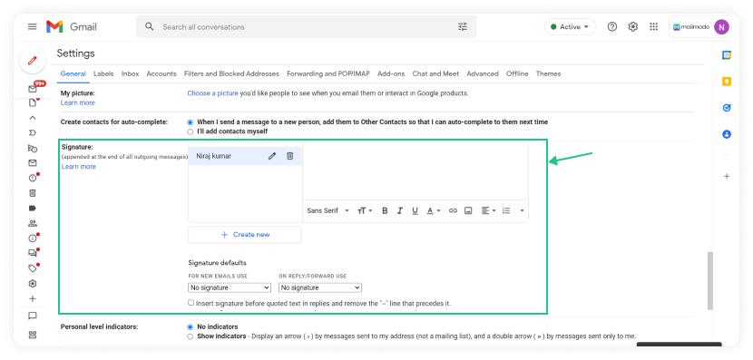Switch to the Filters and Blocked Addresses tab

click(231, 74)
